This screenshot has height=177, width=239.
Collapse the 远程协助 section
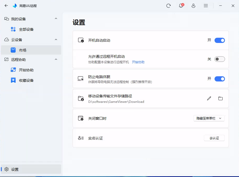pos(56,60)
